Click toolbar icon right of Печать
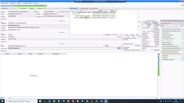Viewport: 184px width, 103px height. tap(44, 8)
